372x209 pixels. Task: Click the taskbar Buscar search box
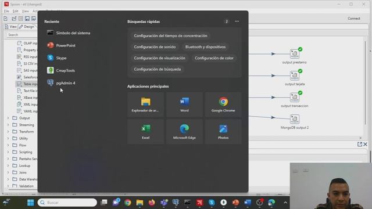tap(67, 203)
